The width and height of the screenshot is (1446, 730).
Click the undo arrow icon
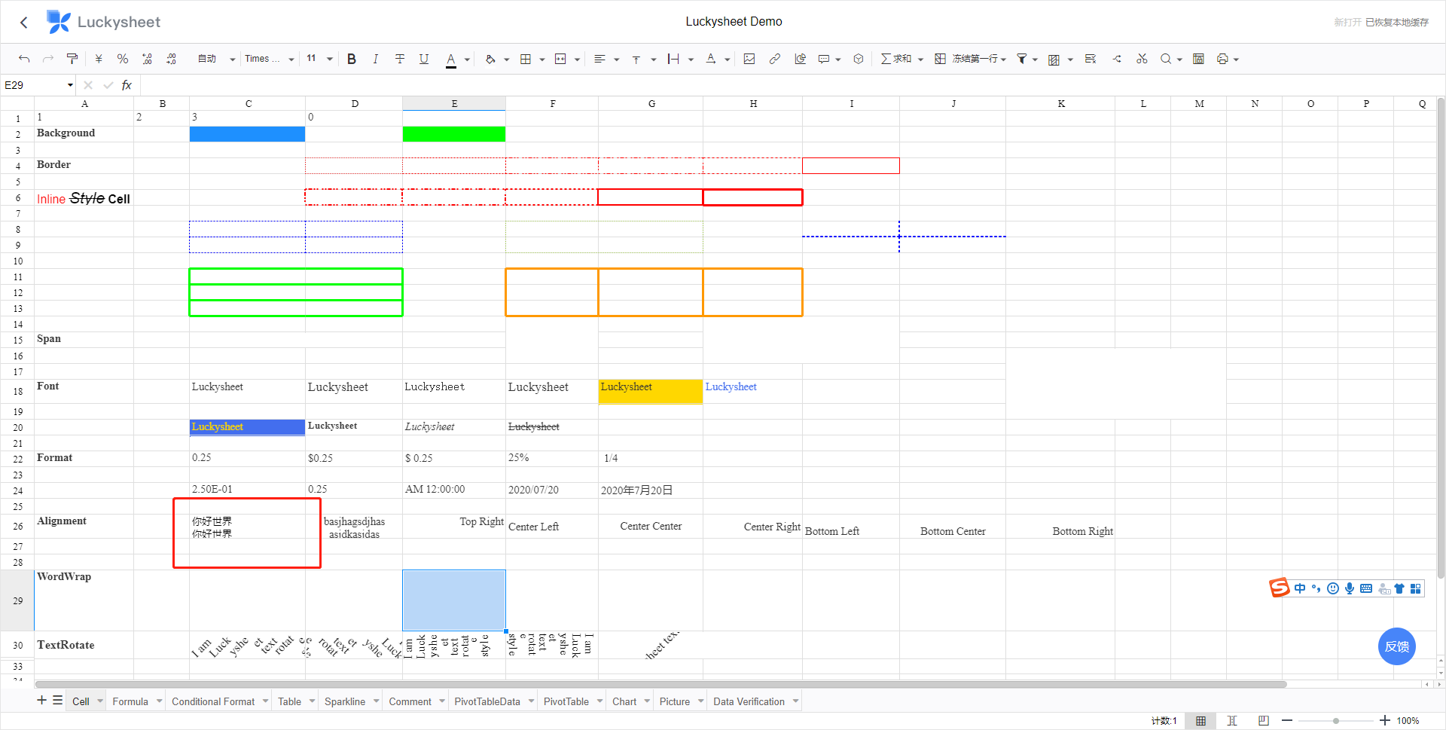point(24,59)
